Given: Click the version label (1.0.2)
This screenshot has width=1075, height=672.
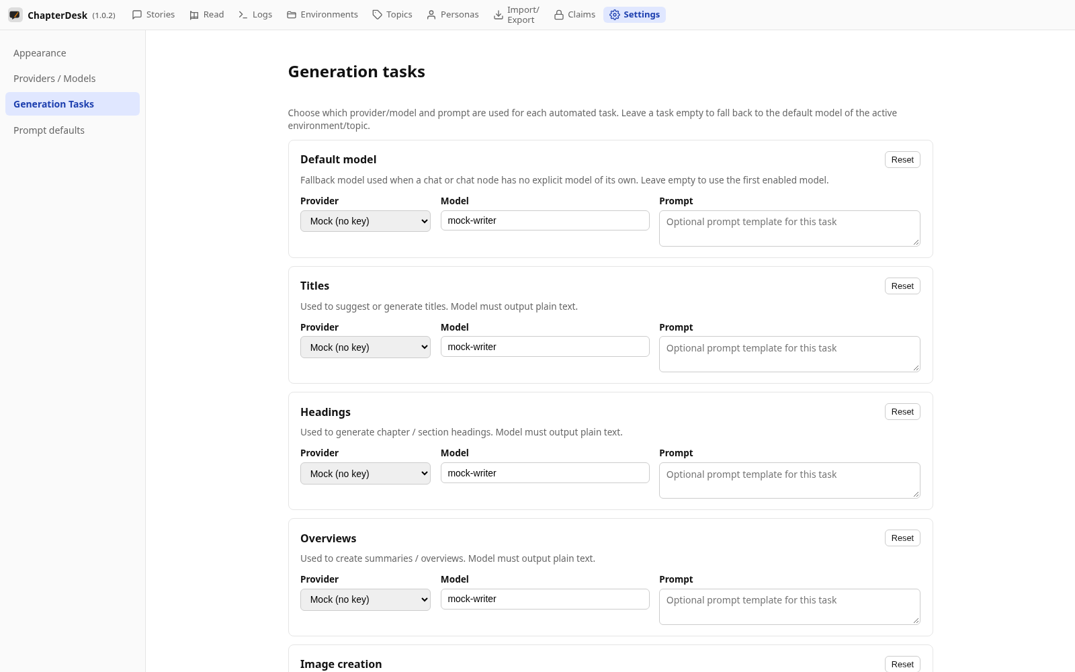Looking at the screenshot, I should pos(104,15).
